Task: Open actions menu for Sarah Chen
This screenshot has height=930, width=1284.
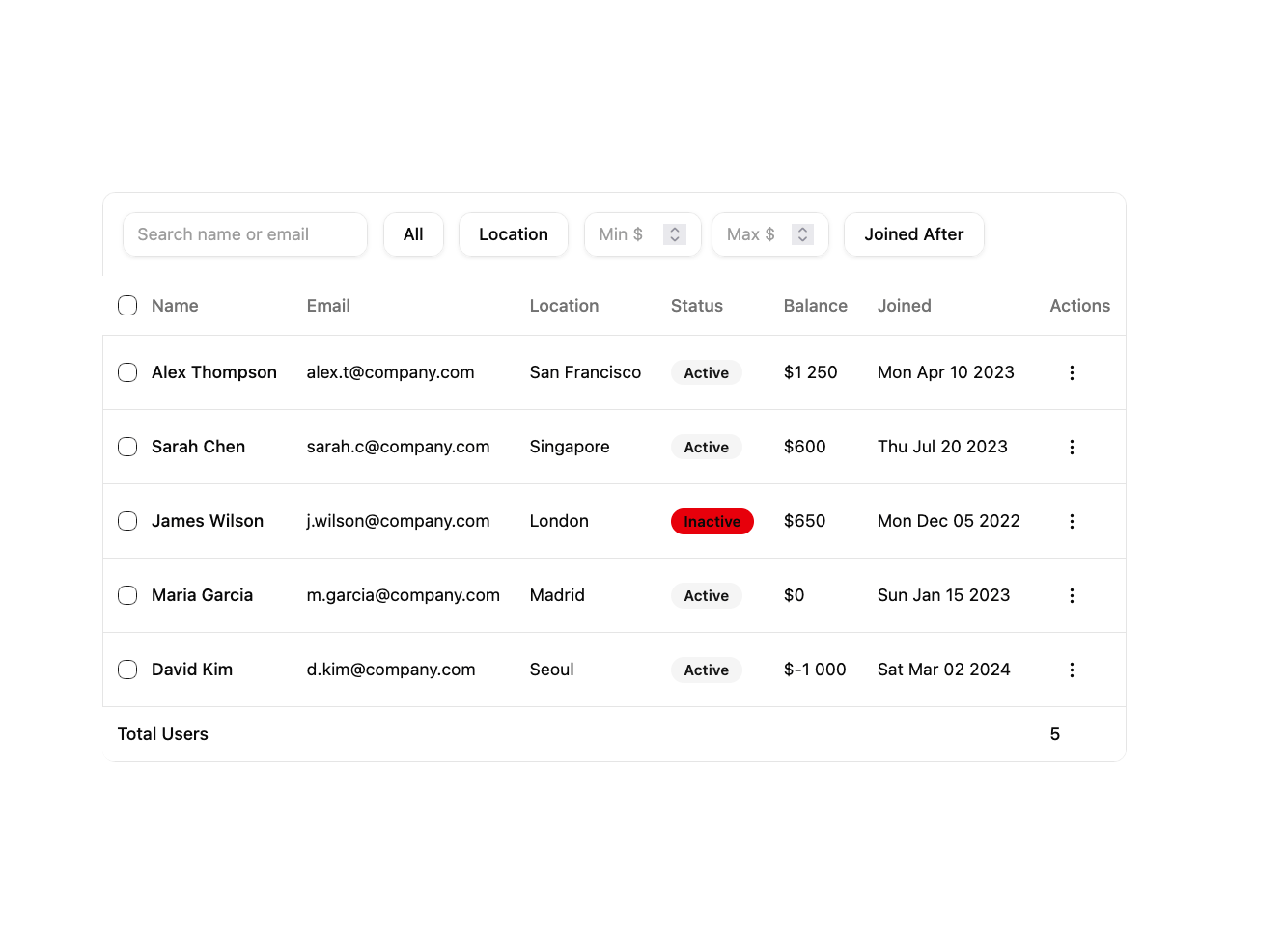Action: coord(1072,447)
